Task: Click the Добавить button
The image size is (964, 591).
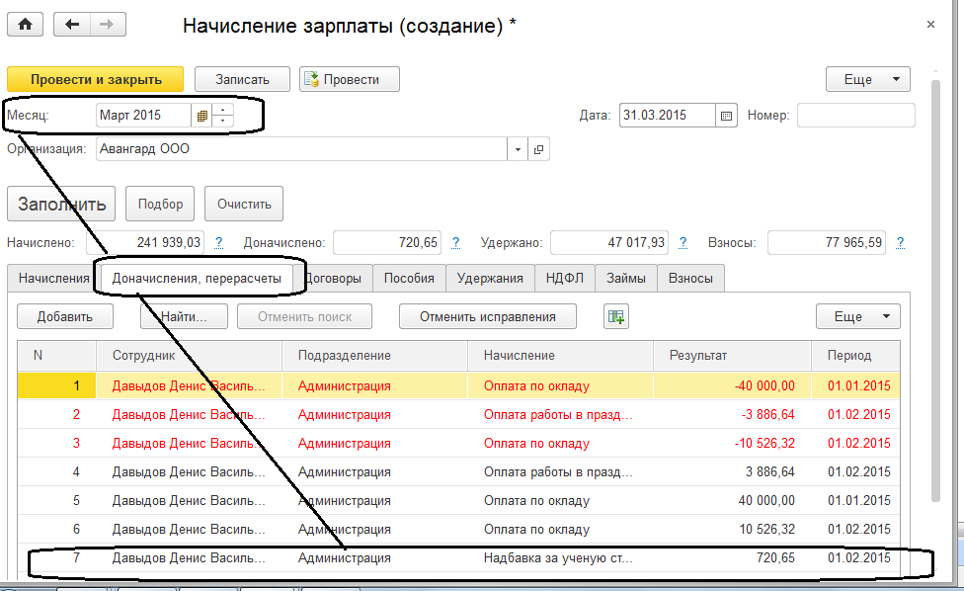Action: tap(64, 316)
